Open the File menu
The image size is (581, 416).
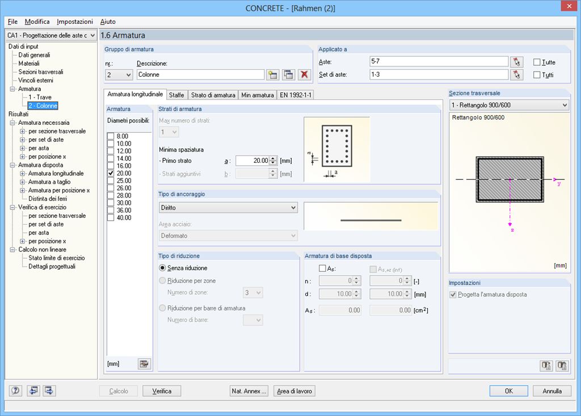click(x=12, y=22)
